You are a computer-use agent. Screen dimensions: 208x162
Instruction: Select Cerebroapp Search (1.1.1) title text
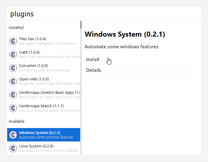point(41,106)
